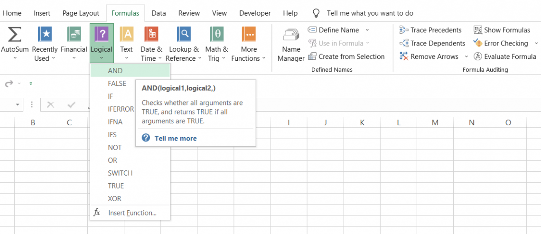541x234 pixels.
Task: Expand the Error Checking dropdown arrow
Action: tap(536, 43)
